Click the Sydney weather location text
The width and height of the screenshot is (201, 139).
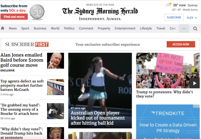pos(193,5)
